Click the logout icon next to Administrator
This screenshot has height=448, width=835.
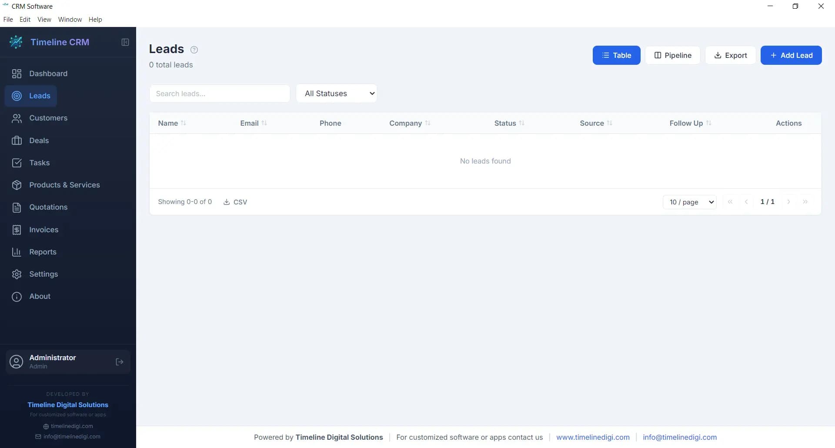(x=119, y=362)
